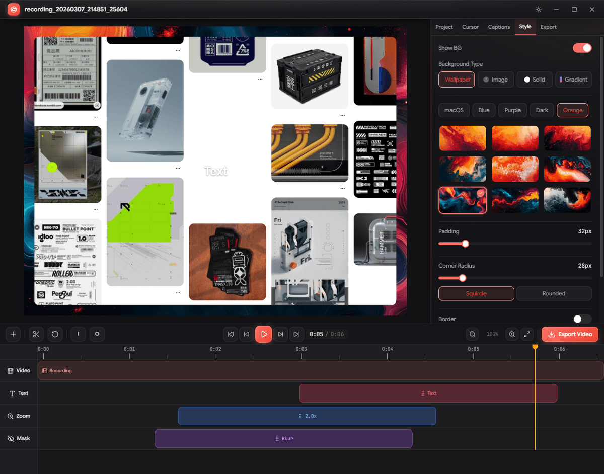Switch to the Export tab
Image resolution: width=604 pixels, height=474 pixels.
548,27
